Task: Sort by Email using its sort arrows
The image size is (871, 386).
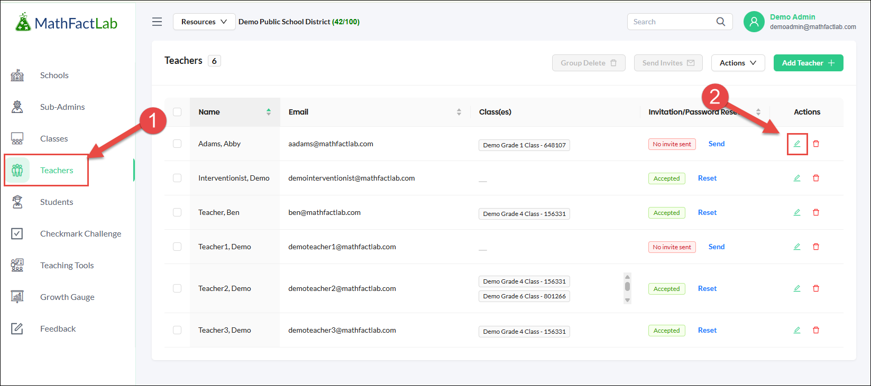Action: coord(459,112)
